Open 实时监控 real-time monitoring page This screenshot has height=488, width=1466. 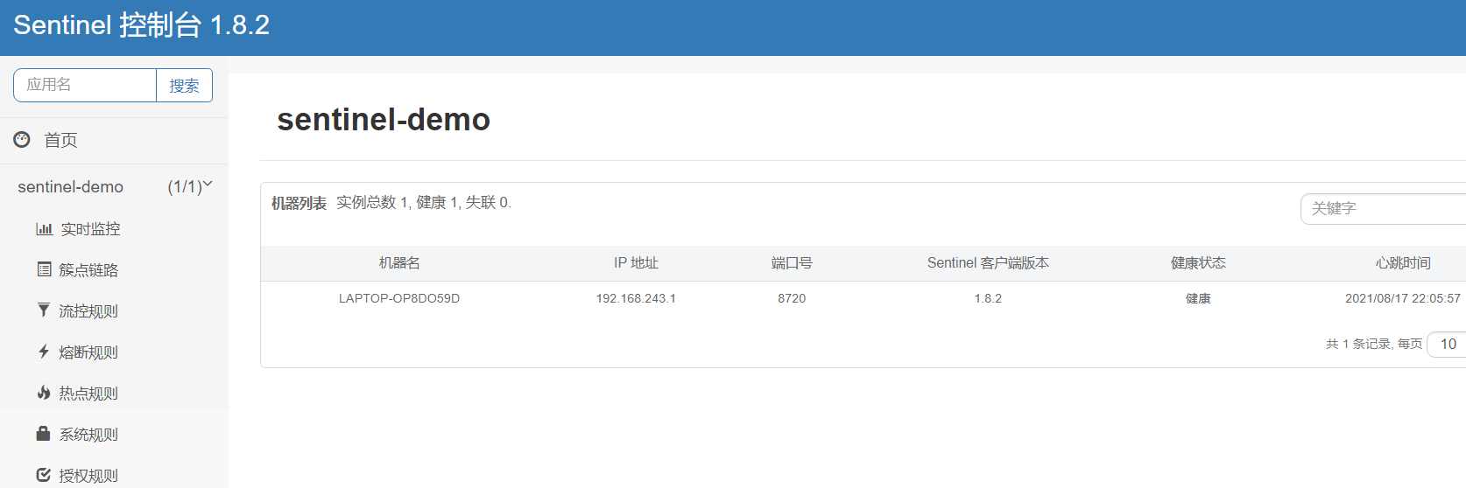90,229
